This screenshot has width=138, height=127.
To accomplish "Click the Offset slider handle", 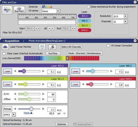I will (x=29, y=99).
